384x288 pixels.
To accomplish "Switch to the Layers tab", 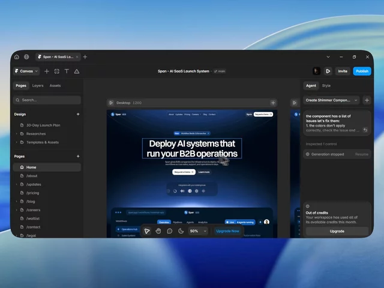I will click(38, 85).
